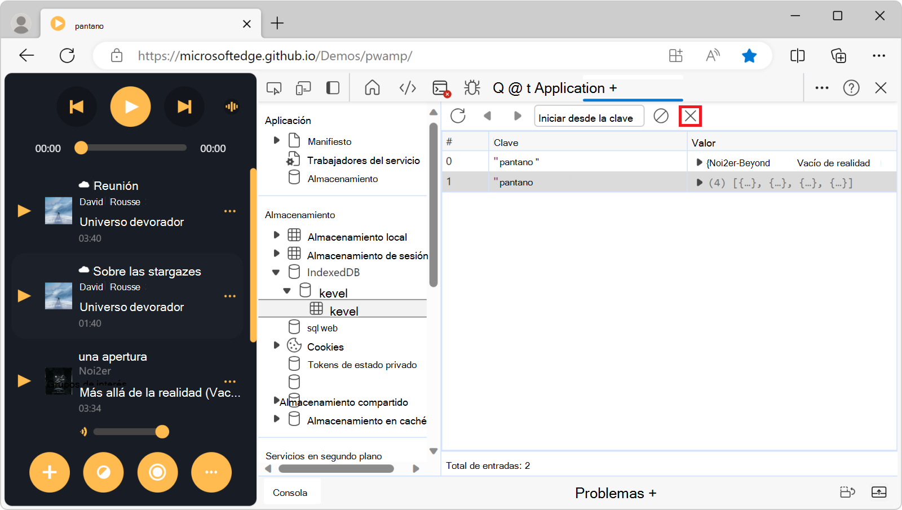
Task: Adjust the volume slider knob
Action: [162, 432]
